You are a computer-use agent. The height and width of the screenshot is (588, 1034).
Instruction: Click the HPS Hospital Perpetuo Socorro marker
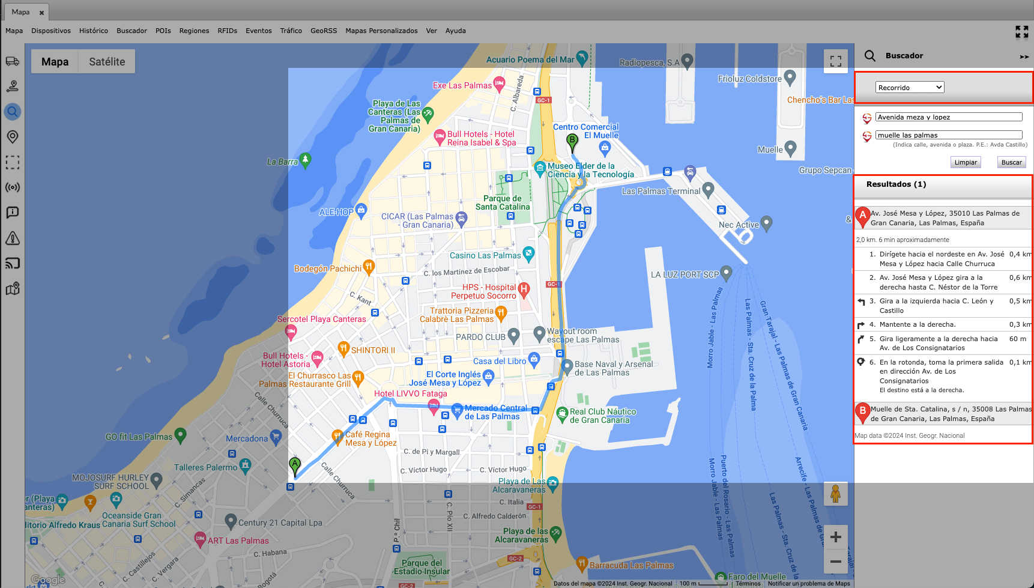[x=524, y=290]
